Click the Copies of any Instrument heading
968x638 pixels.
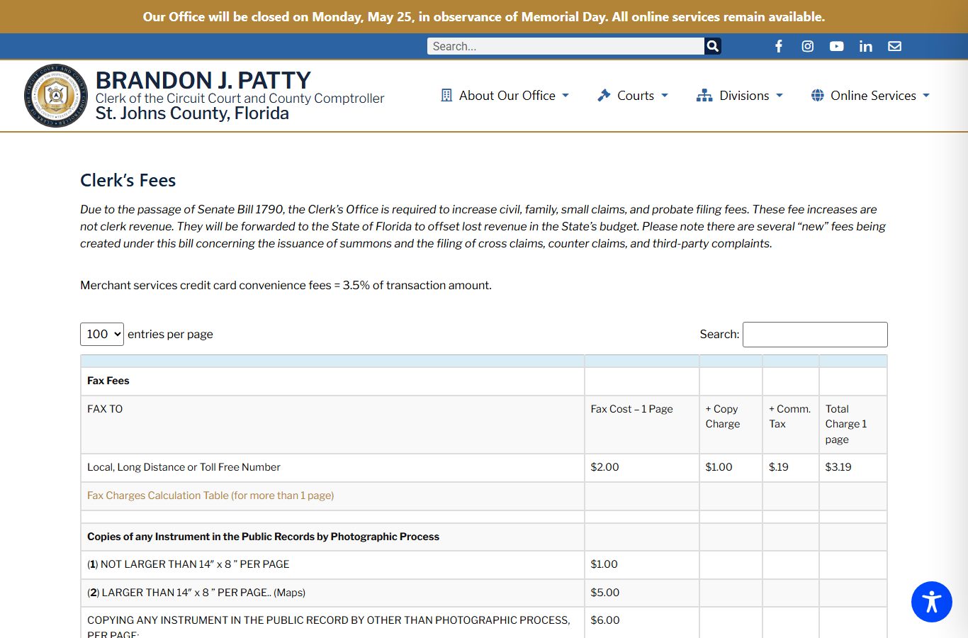263,537
